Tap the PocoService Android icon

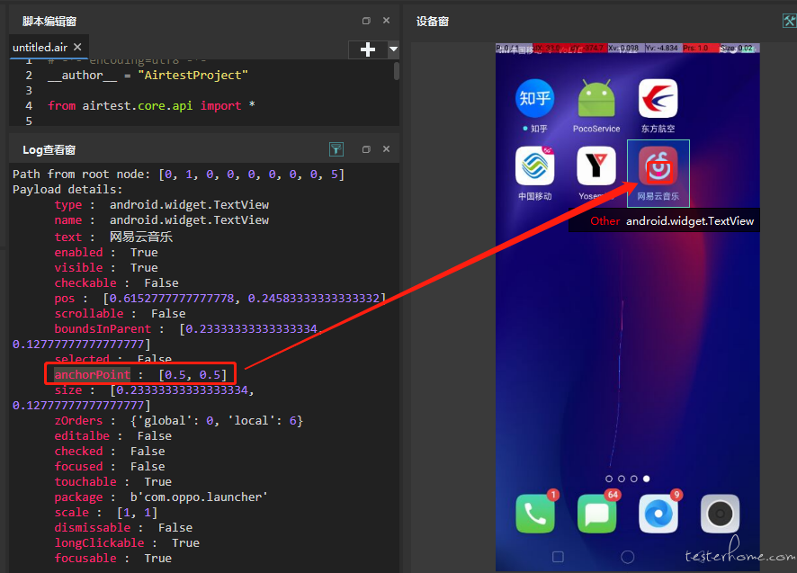click(x=596, y=99)
